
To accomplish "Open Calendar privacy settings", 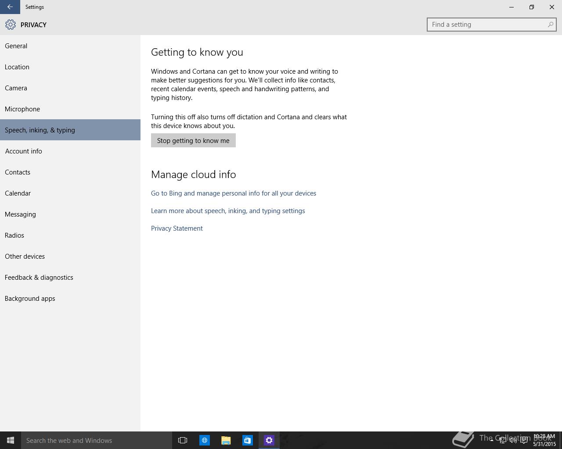I will pyautogui.click(x=70, y=193).
